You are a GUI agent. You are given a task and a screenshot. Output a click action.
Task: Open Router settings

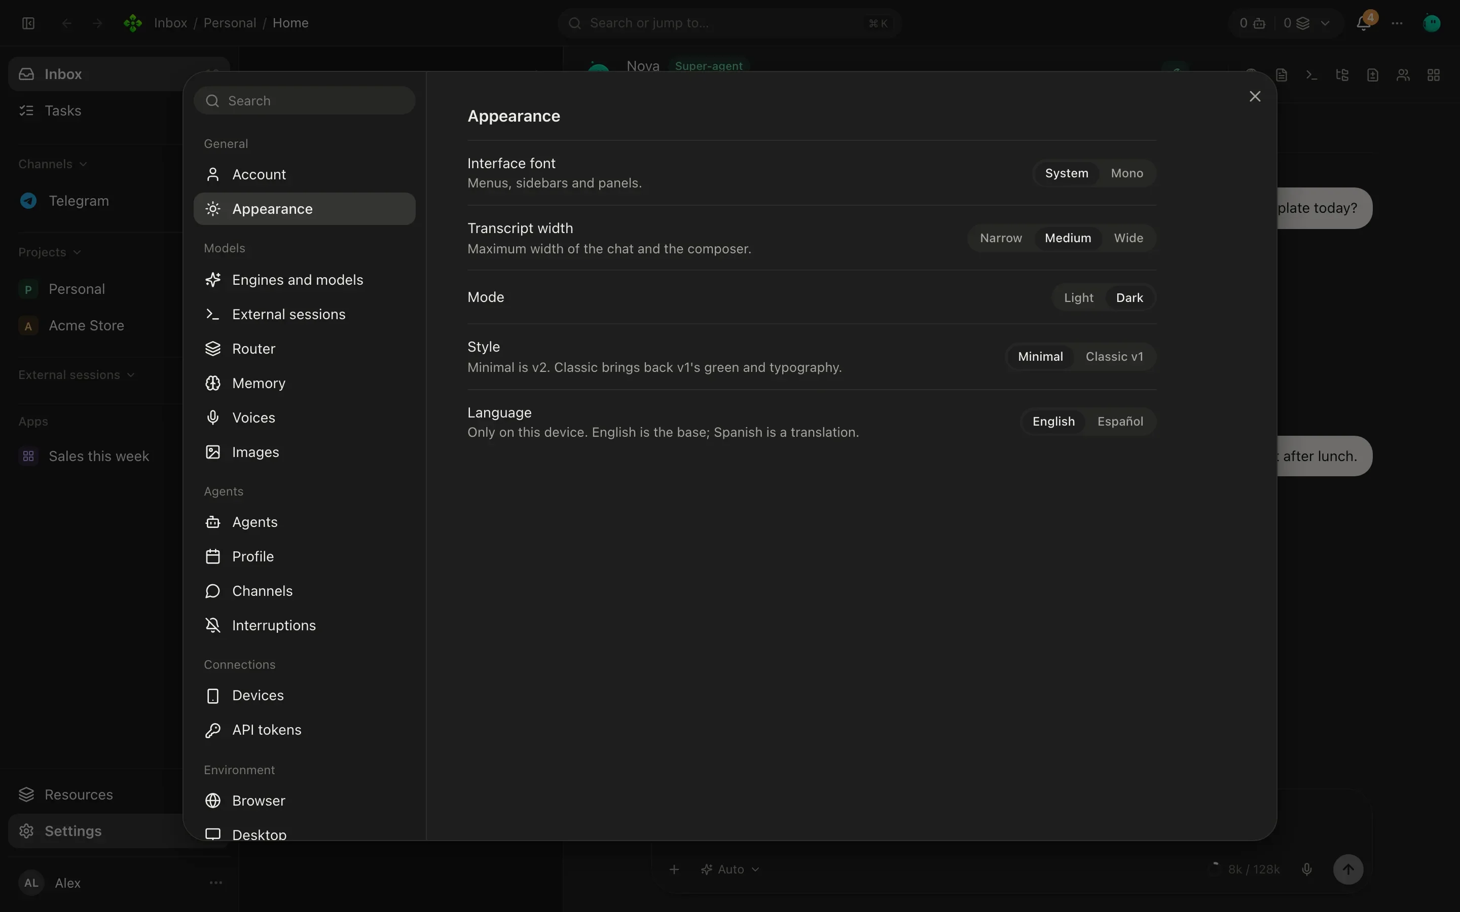tap(304, 349)
